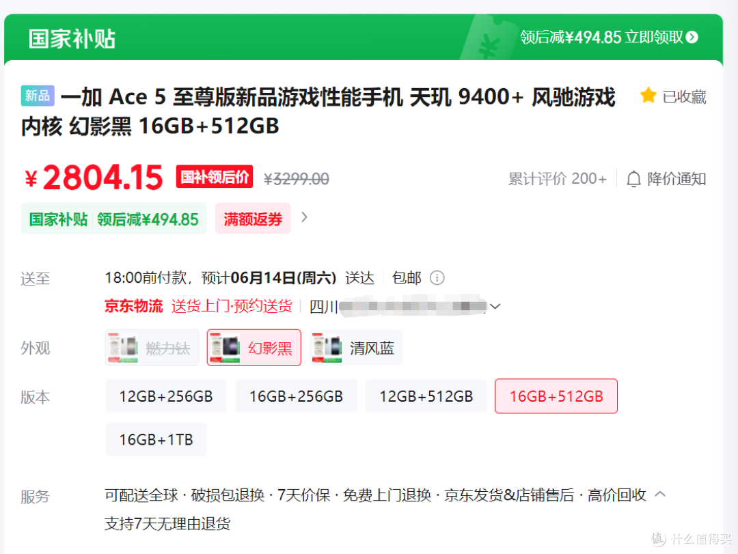The width and height of the screenshot is (738, 554).
Task: Open the 降价通知 bell icon
Action: tap(633, 179)
